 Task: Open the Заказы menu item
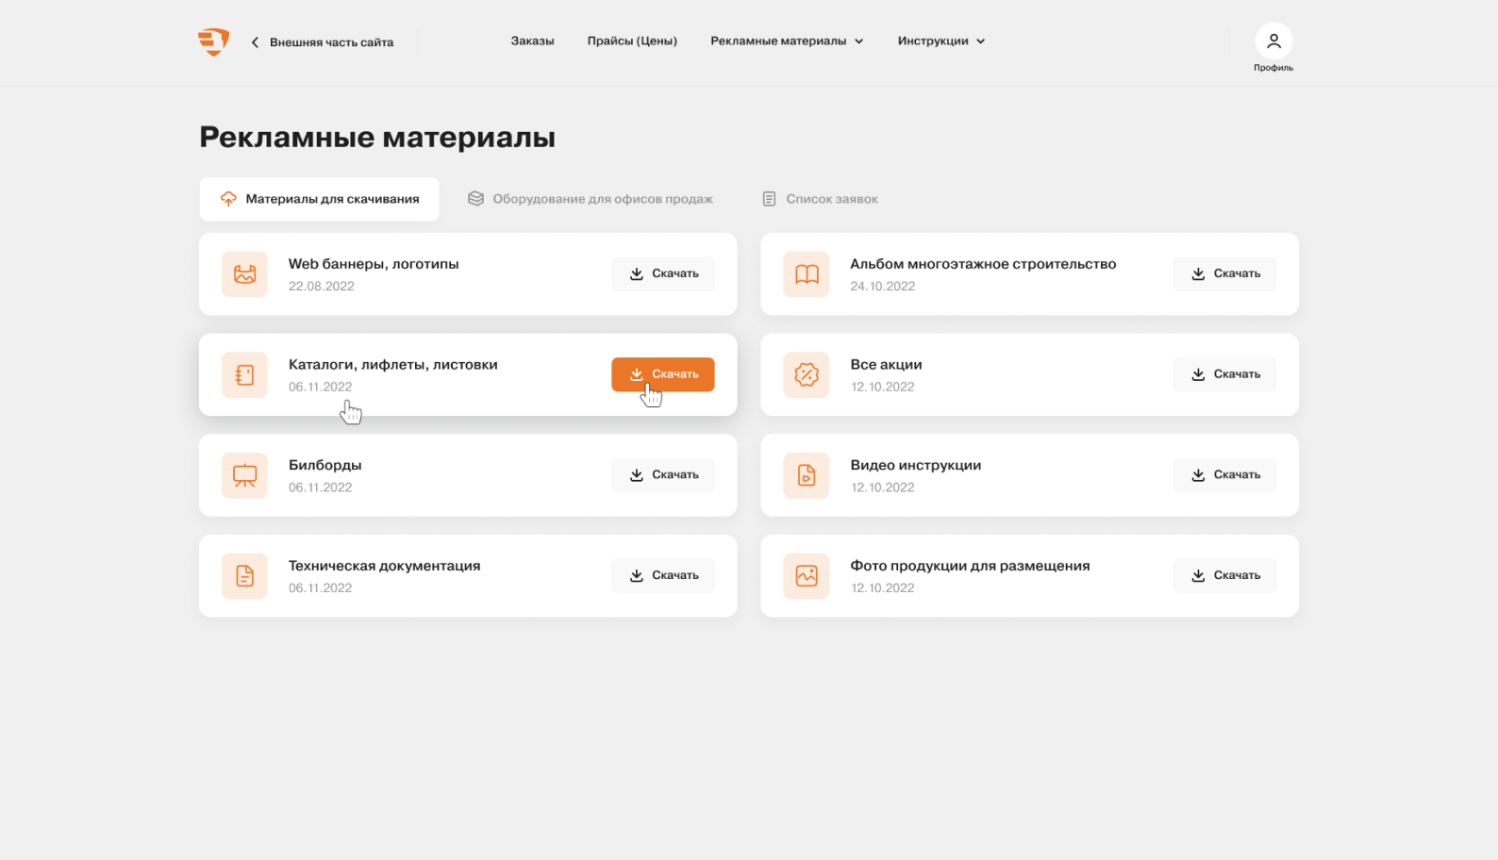(x=532, y=41)
